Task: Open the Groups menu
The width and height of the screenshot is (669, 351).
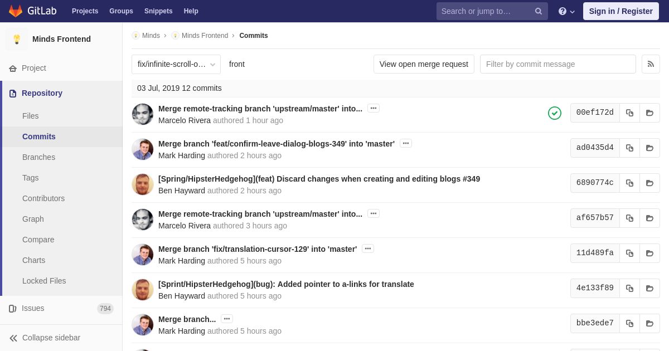Action: [121, 11]
